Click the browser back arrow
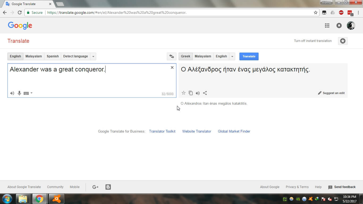The height and width of the screenshot is (204, 363). tap(5, 12)
